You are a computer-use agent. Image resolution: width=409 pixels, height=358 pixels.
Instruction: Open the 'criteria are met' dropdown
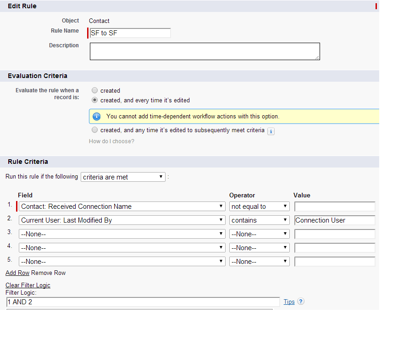[123, 177]
